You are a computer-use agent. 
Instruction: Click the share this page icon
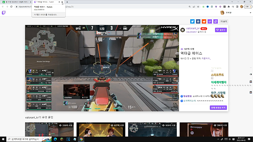pos(194,7)
